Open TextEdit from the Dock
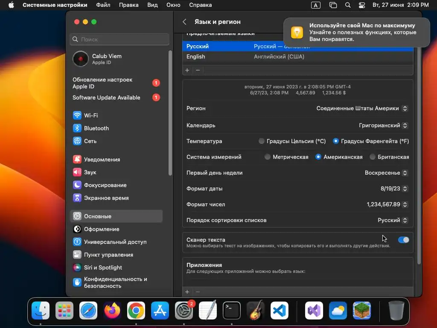 pos(208,310)
